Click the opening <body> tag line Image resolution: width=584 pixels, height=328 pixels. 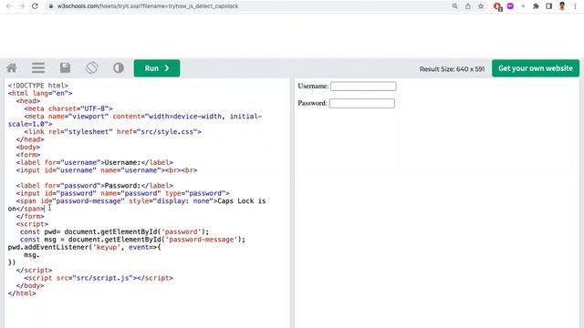pos(28,147)
